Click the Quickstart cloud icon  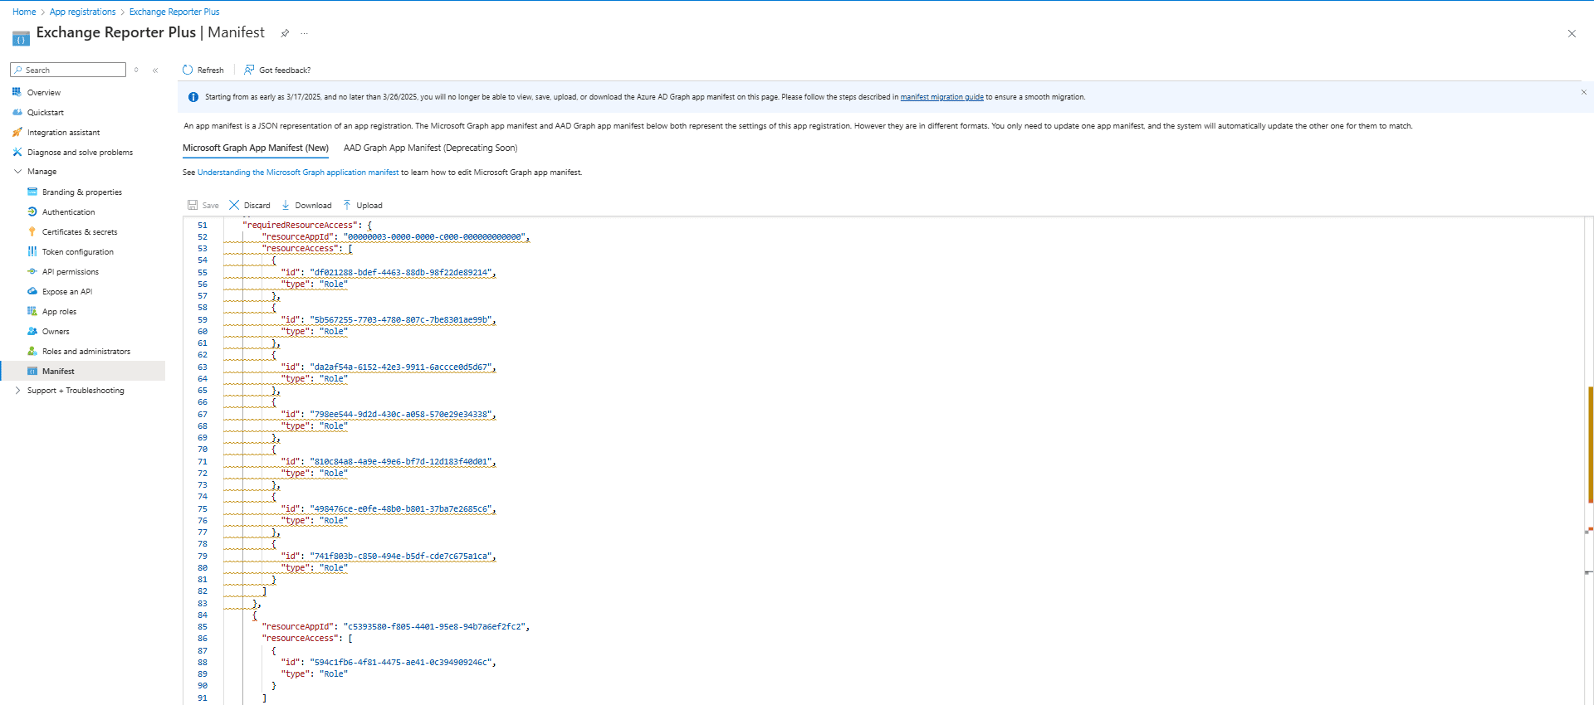[x=17, y=112]
